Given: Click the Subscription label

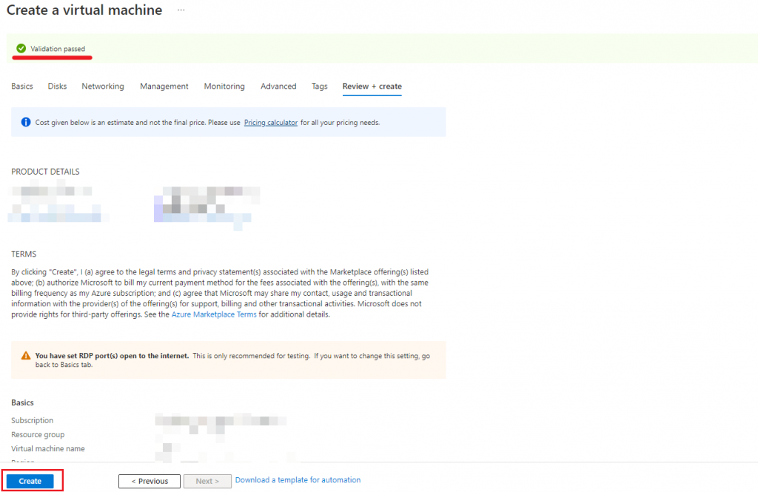Looking at the screenshot, I should [33, 420].
